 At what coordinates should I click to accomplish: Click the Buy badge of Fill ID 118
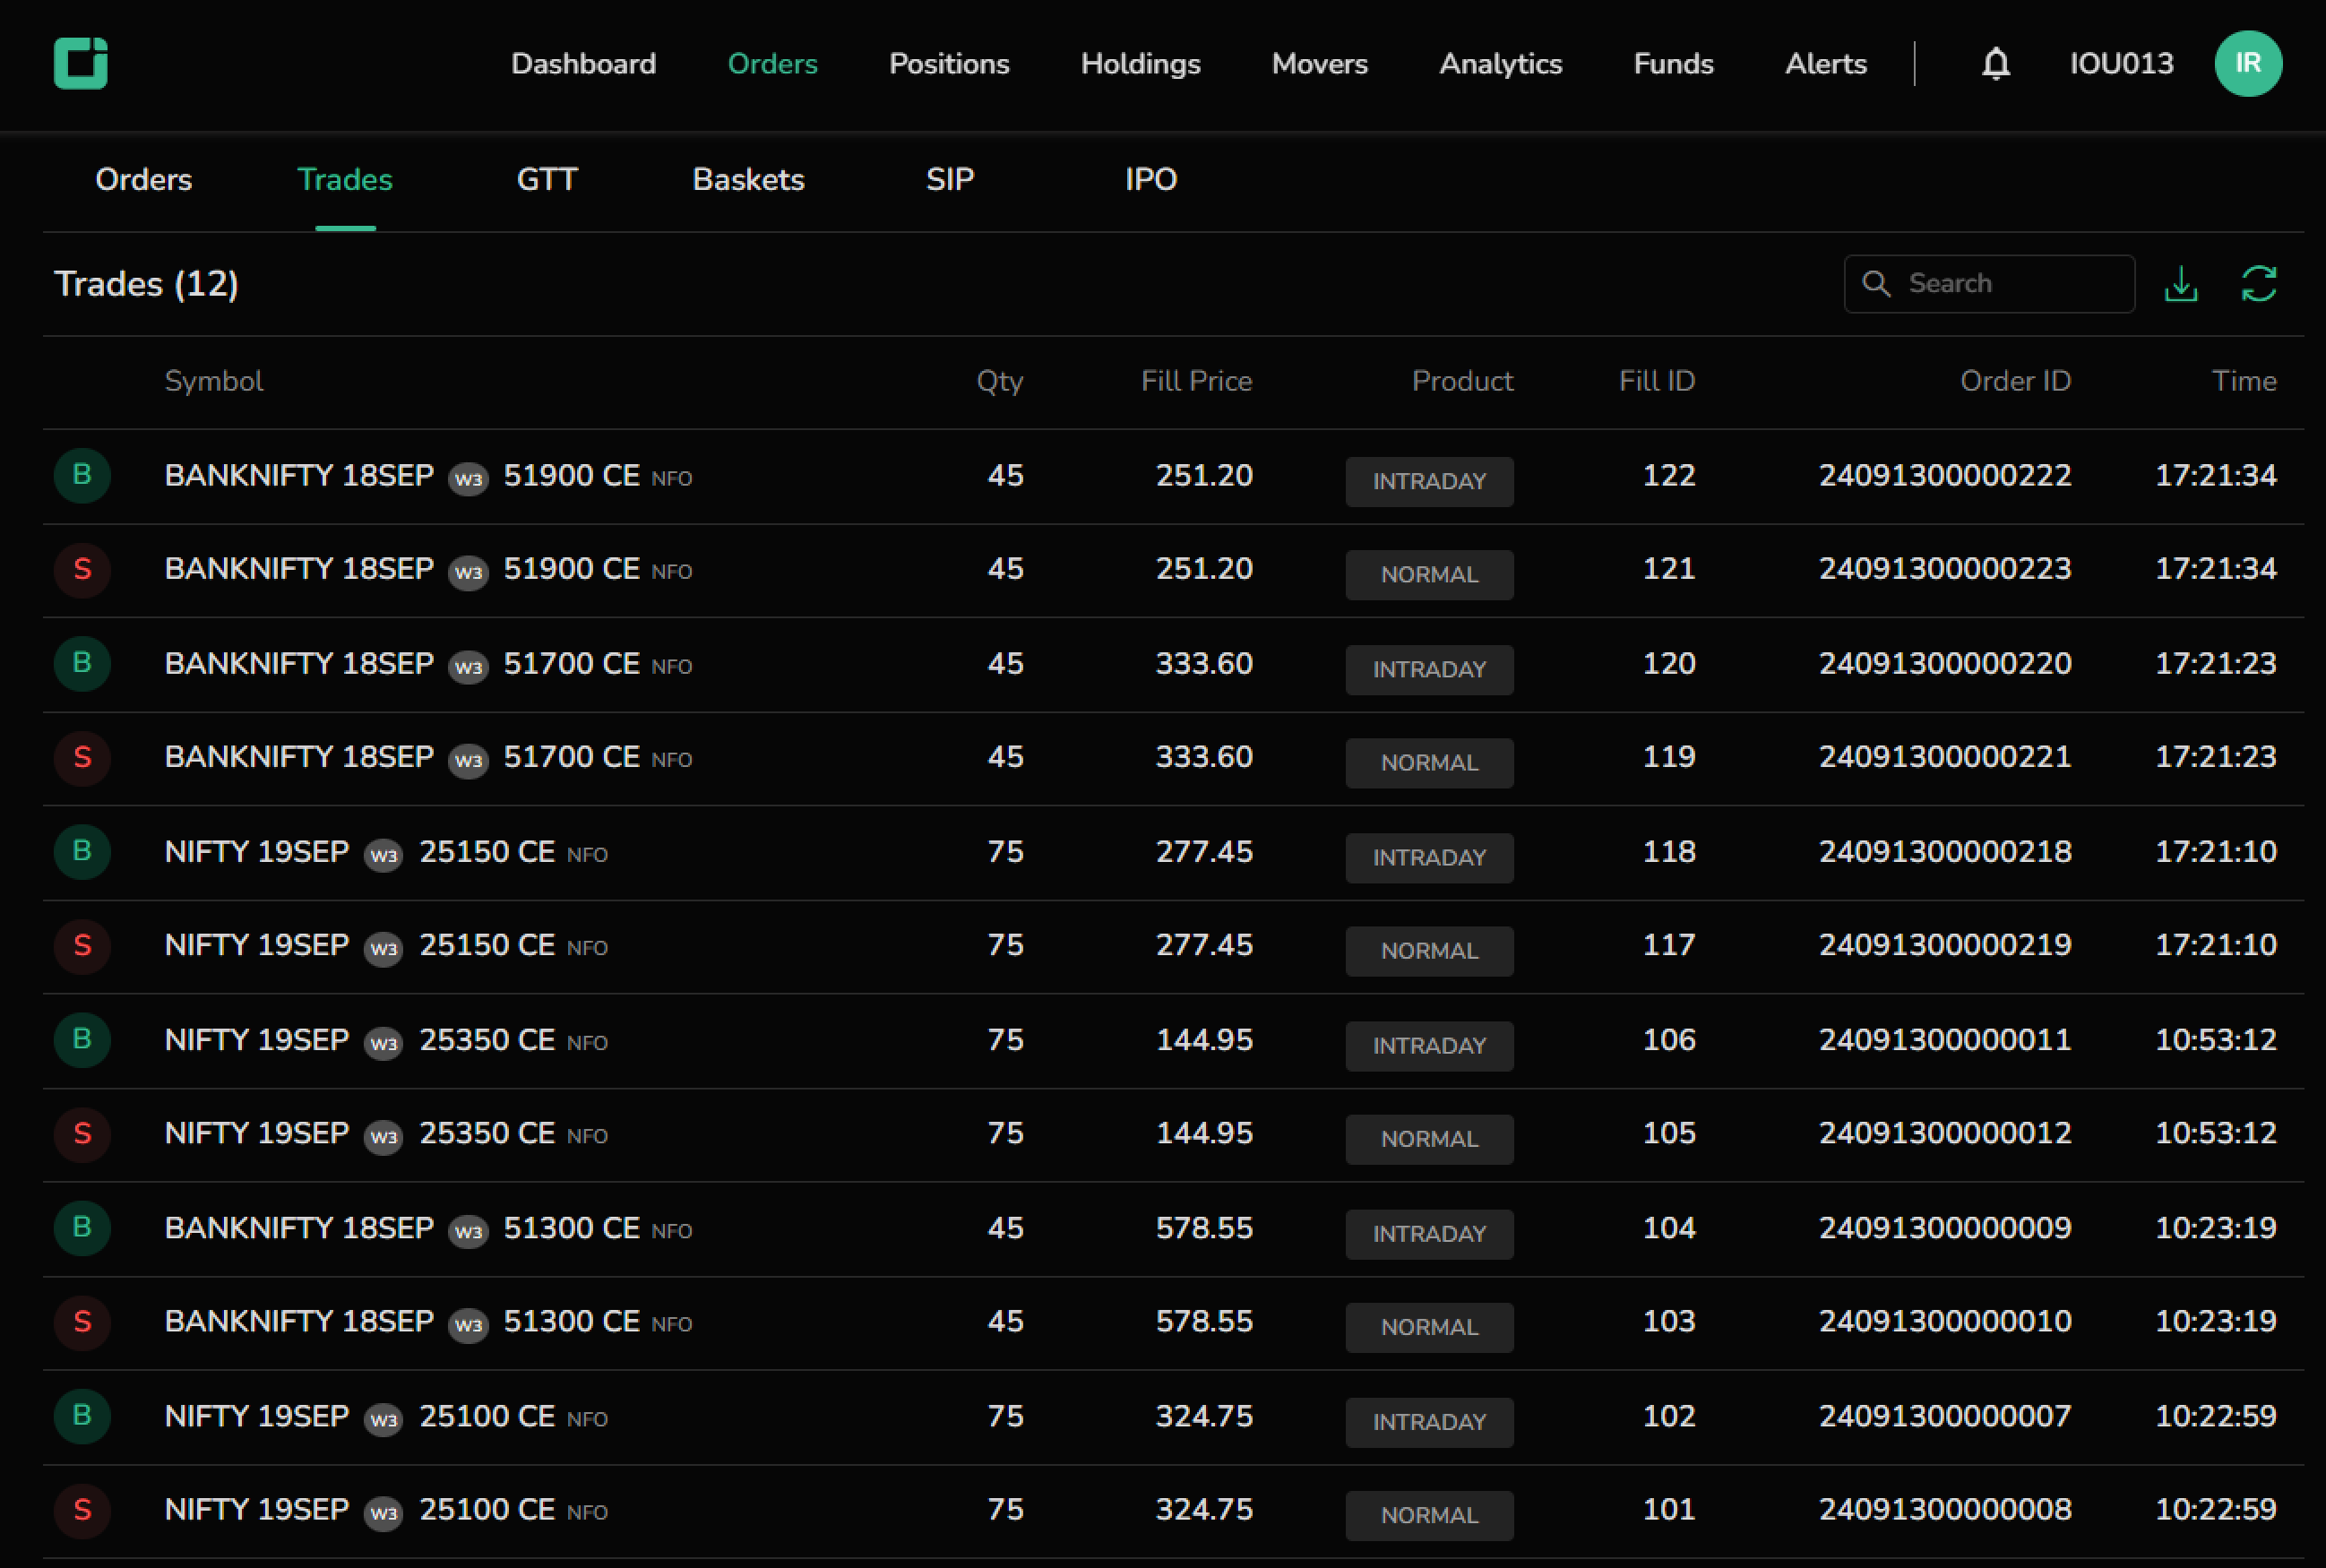[x=82, y=851]
